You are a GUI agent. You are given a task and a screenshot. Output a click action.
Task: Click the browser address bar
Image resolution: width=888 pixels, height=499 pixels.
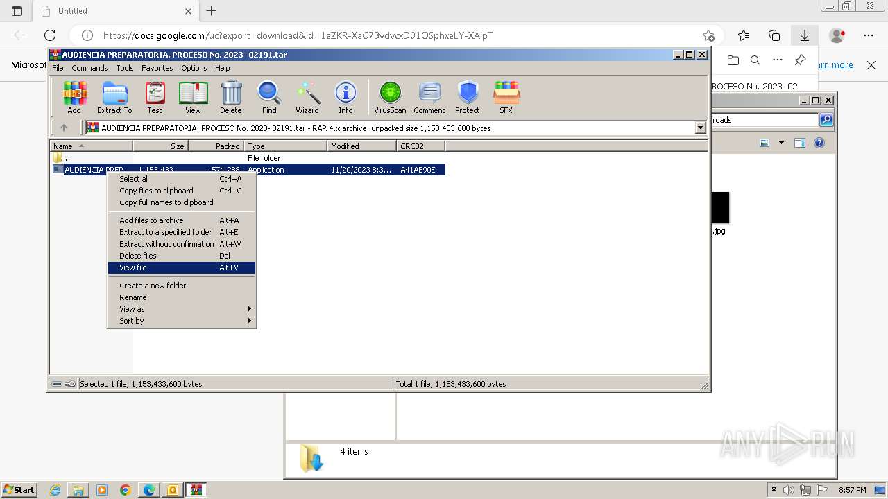point(395,35)
